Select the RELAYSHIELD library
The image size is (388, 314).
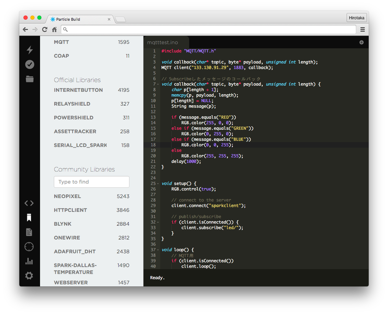[91, 104]
